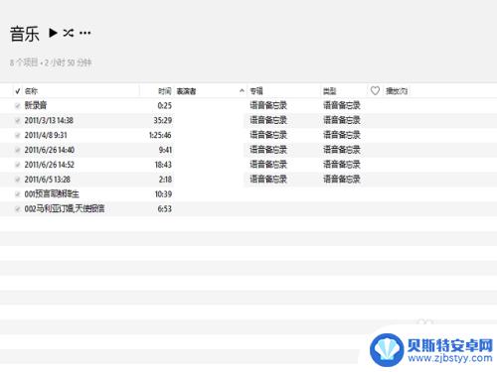Reverse sort order via 表演者 arrow
Screen dimensions: 497x372
click(x=242, y=90)
